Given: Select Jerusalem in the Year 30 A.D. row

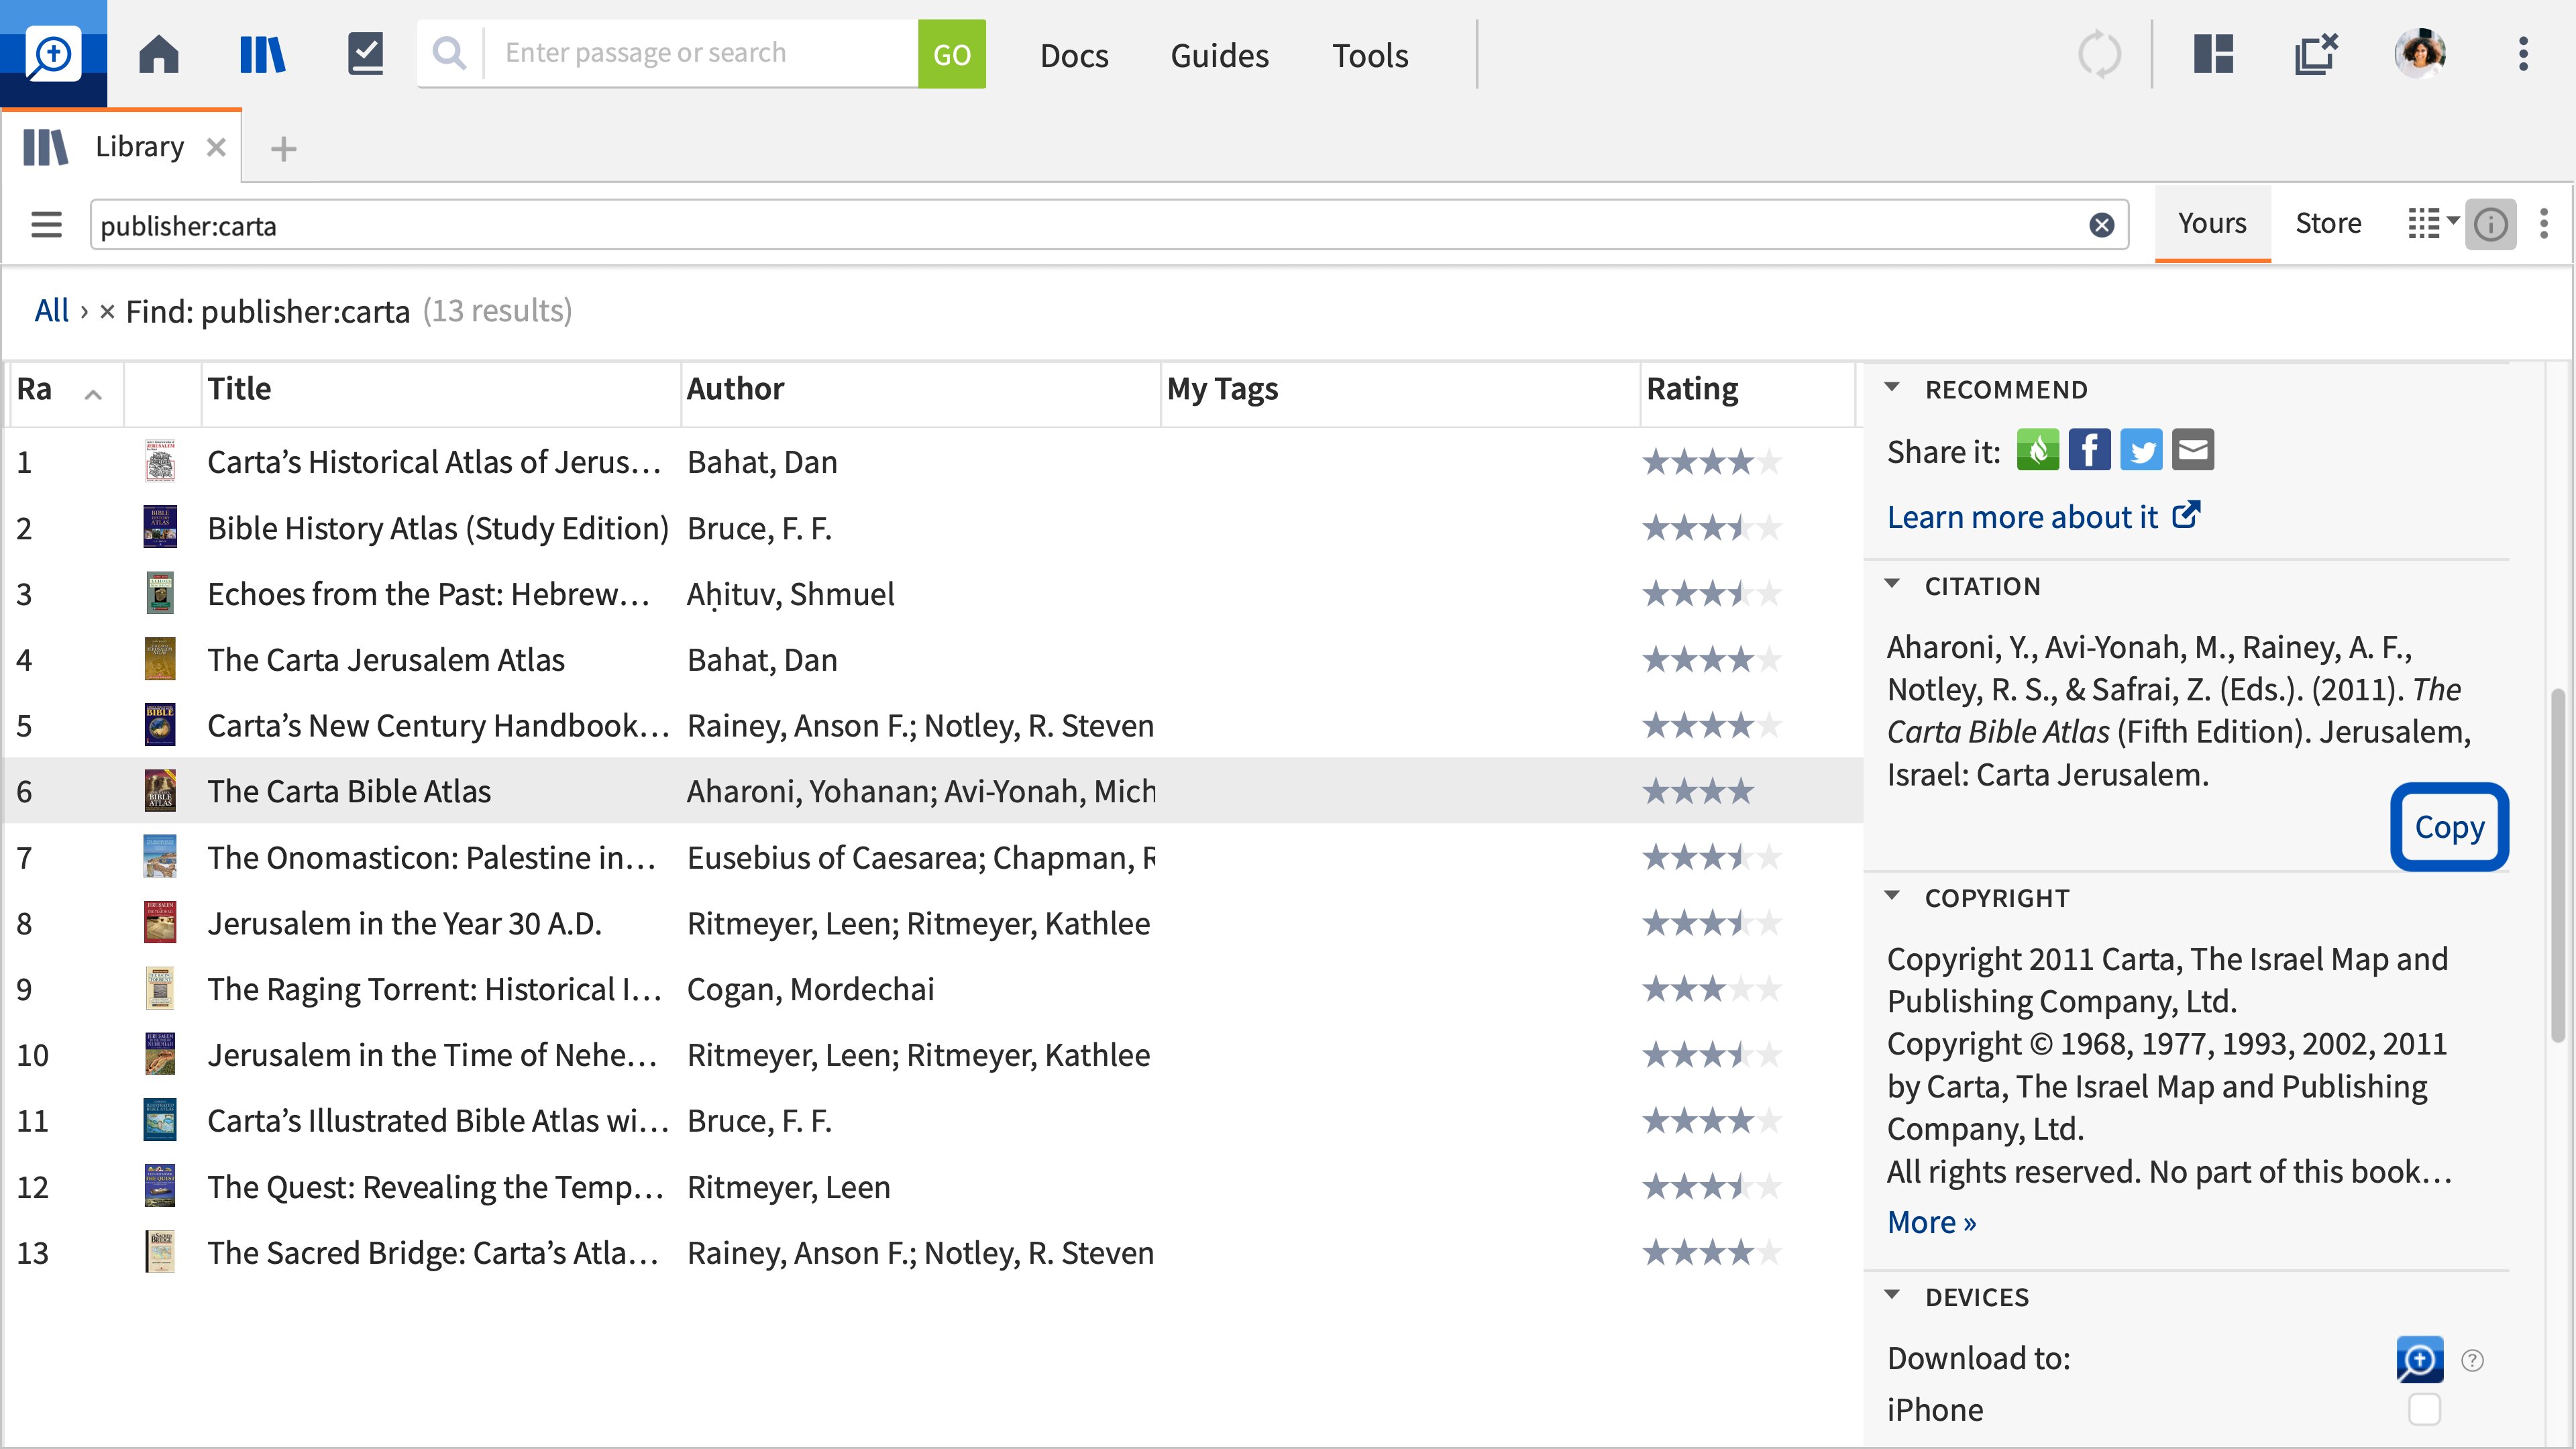Looking at the screenshot, I should coord(932,923).
